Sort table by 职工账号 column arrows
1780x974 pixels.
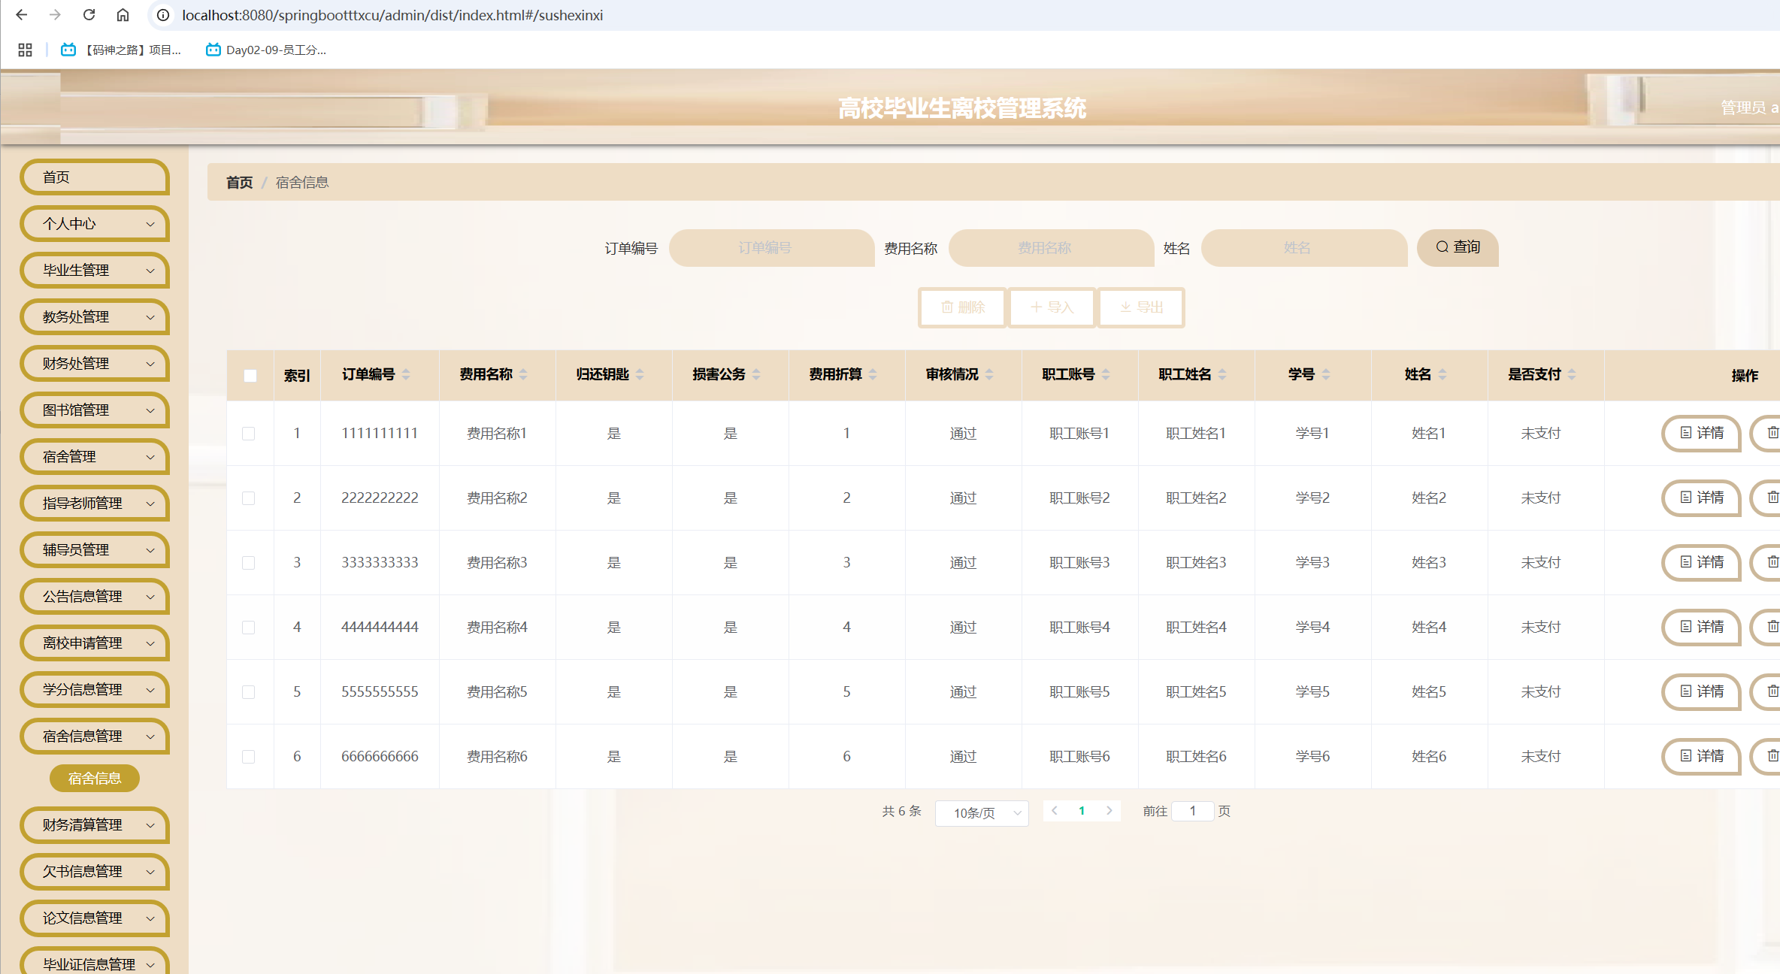pos(1106,374)
